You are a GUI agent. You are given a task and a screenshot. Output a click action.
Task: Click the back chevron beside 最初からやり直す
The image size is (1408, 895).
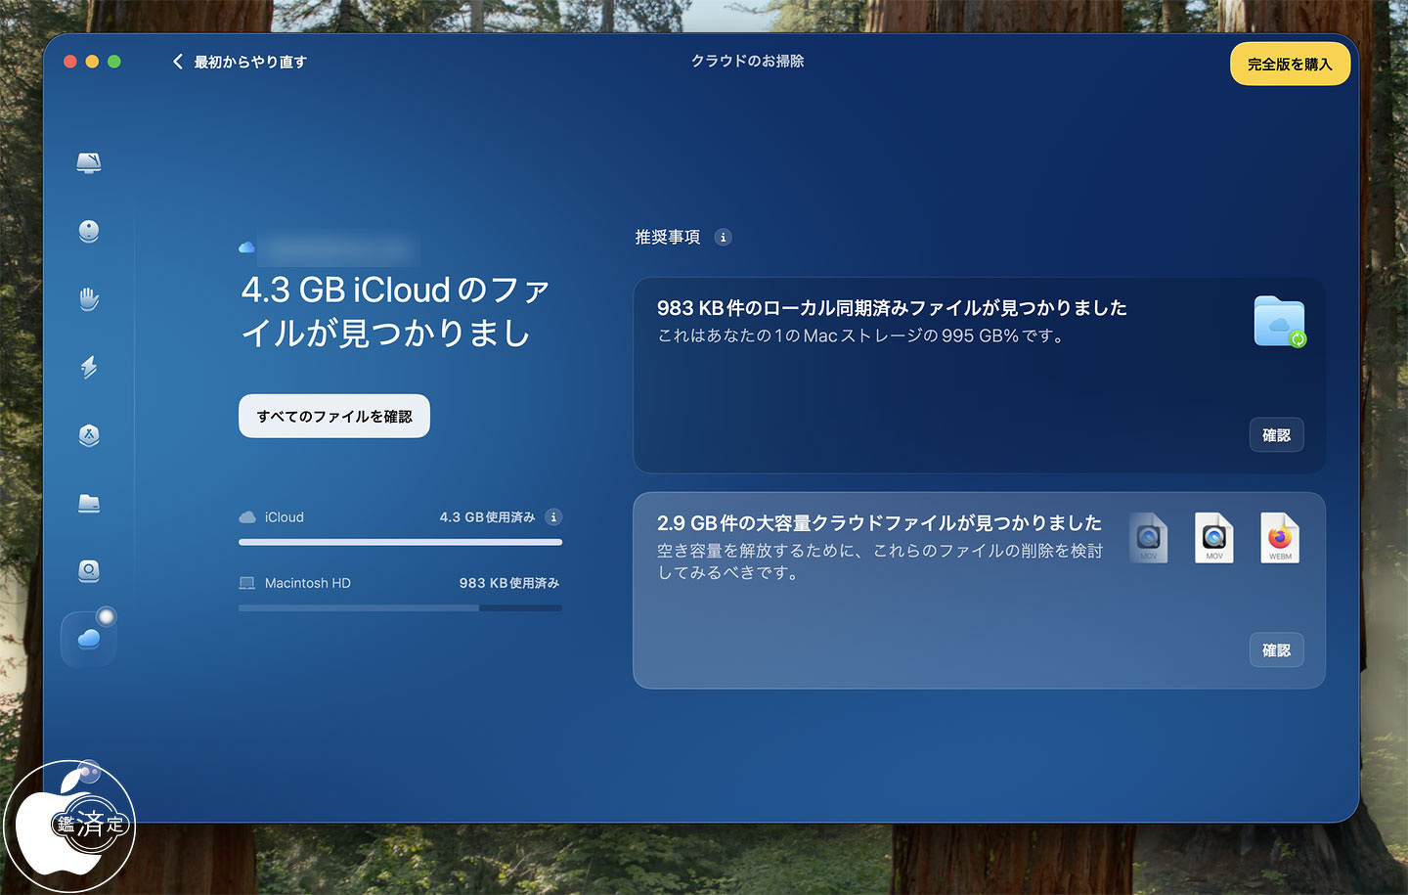tap(178, 62)
